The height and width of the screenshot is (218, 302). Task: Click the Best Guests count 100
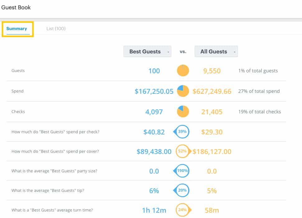point(154,71)
